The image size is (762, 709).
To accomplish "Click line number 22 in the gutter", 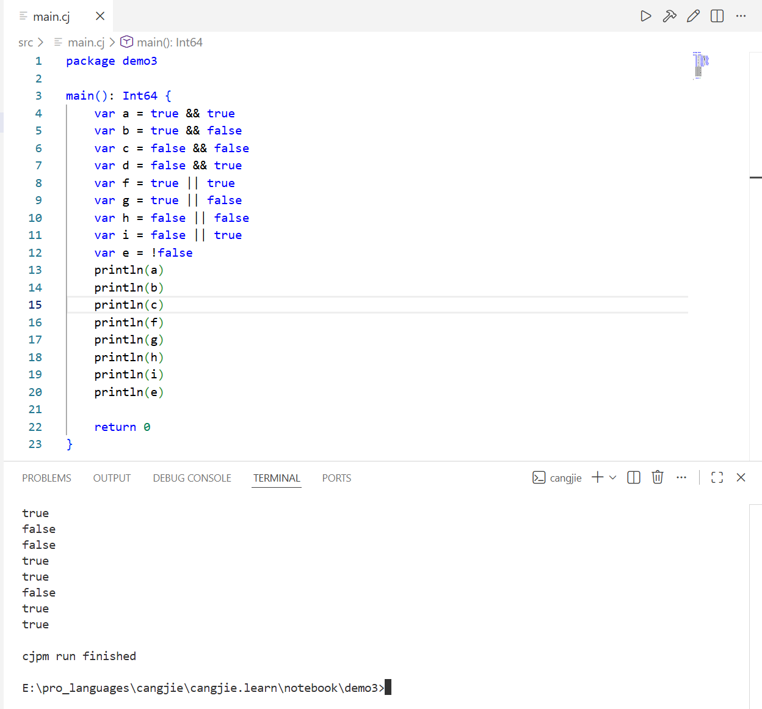I will pos(35,427).
